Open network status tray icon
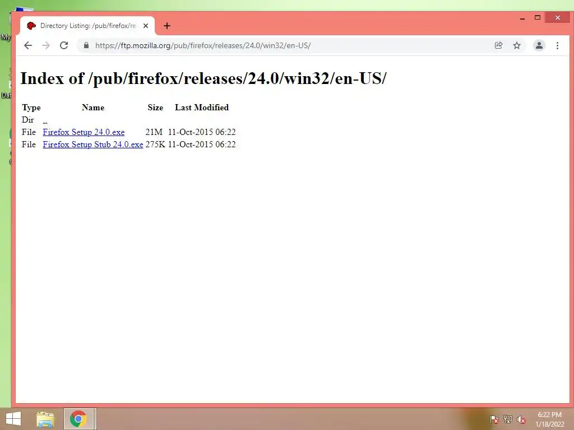The image size is (574, 430). point(508,419)
